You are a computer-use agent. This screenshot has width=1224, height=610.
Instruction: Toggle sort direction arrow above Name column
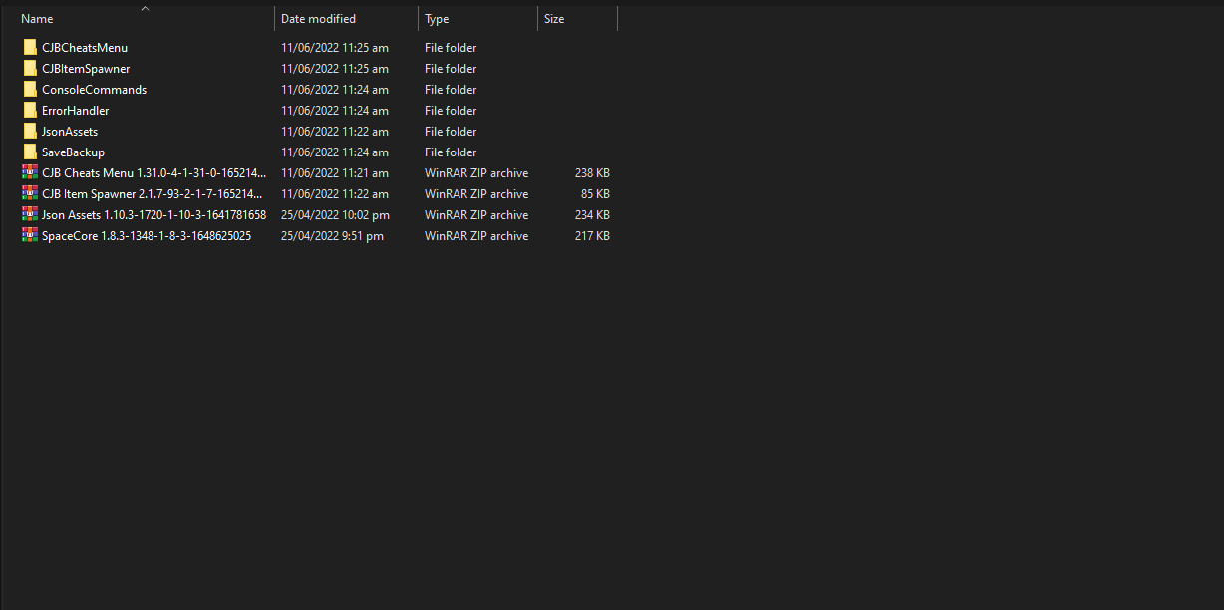(x=146, y=9)
